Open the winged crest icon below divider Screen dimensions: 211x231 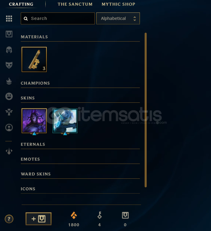point(9,151)
